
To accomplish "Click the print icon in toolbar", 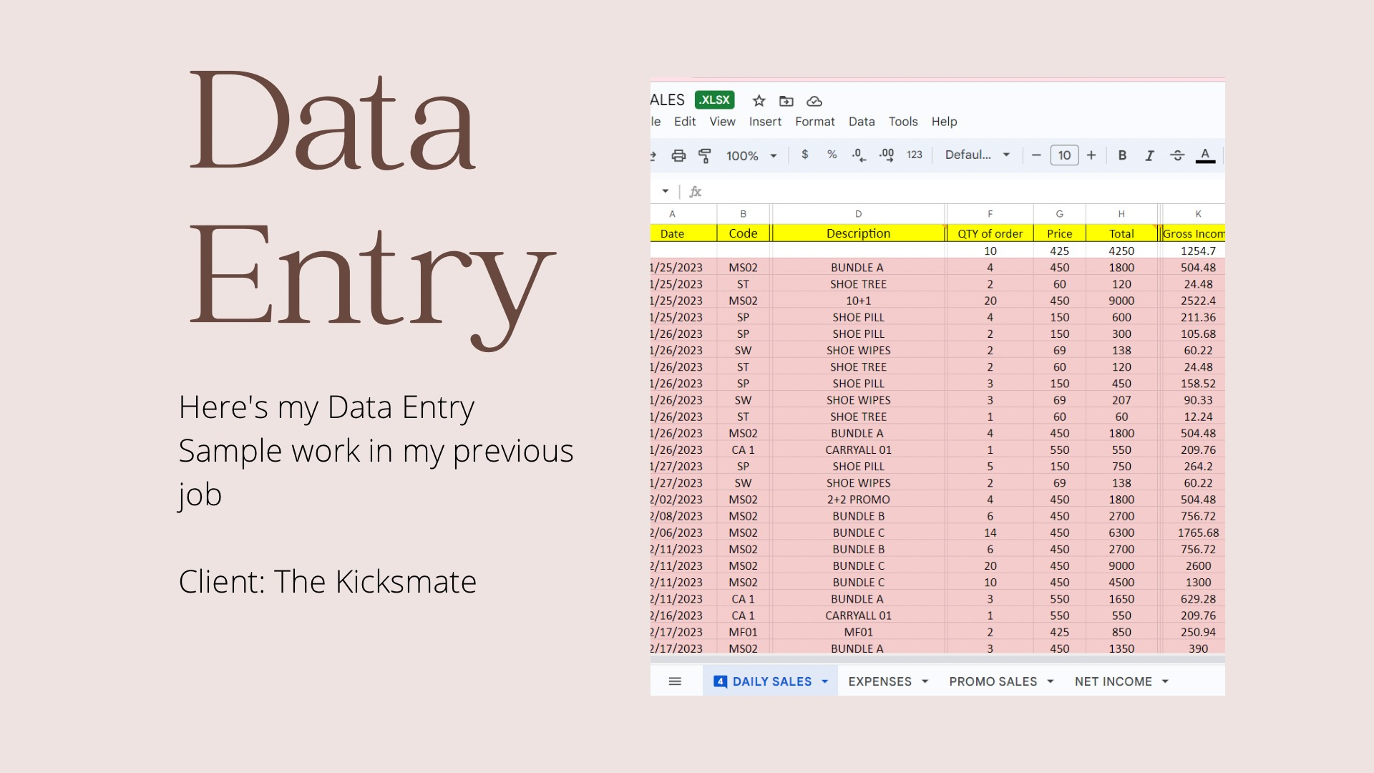I will click(x=678, y=155).
